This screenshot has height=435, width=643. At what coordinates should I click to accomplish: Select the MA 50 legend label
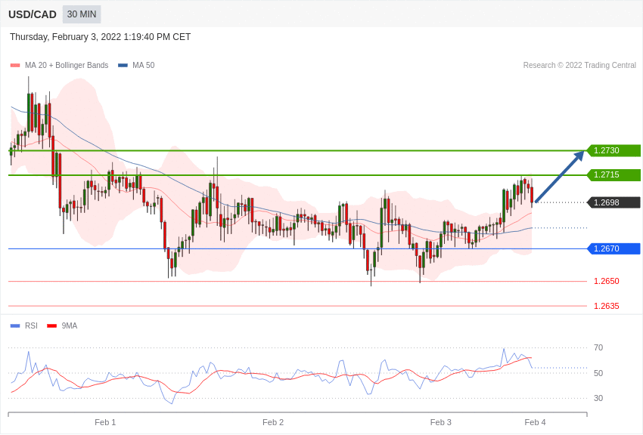(x=144, y=65)
